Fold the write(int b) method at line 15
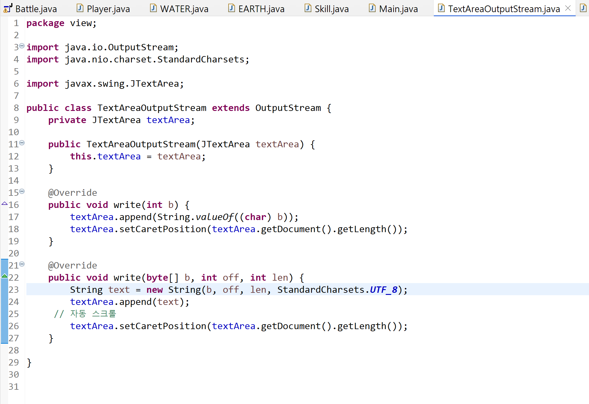The width and height of the screenshot is (589, 404). [22, 191]
